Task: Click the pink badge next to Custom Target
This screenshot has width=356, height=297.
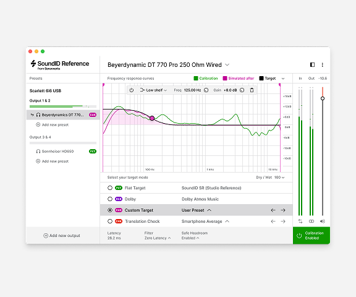Action: pos(119,210)
